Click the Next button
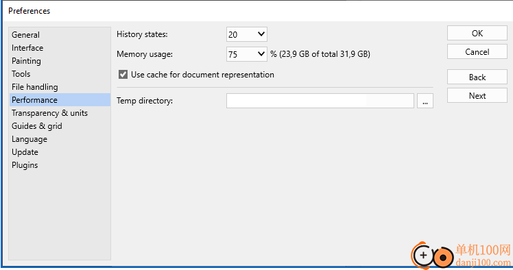 tap(477, 95)
